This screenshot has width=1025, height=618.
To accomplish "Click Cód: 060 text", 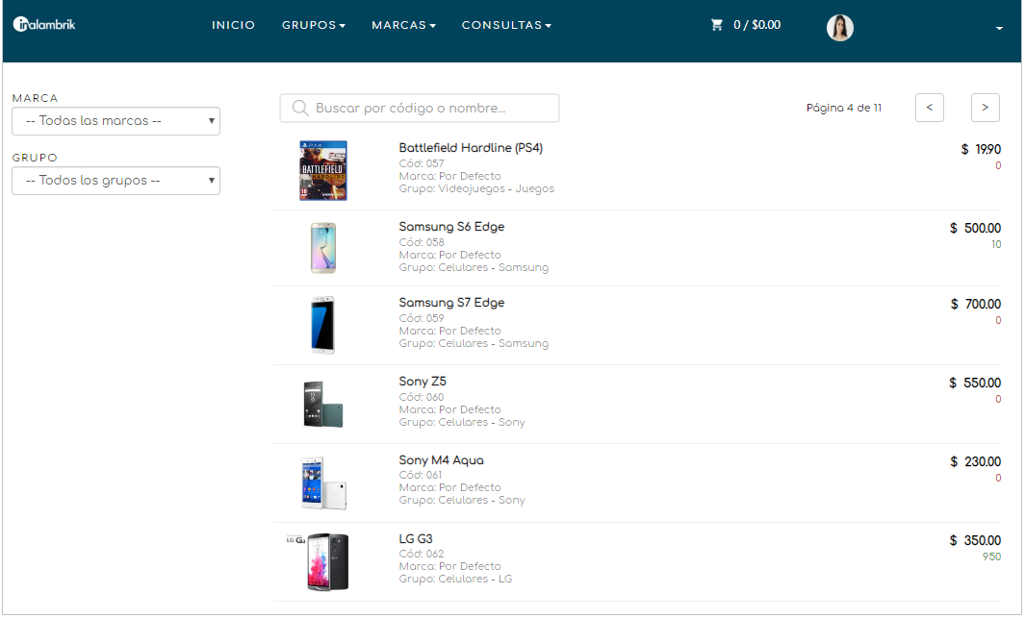I will [422, 397].
